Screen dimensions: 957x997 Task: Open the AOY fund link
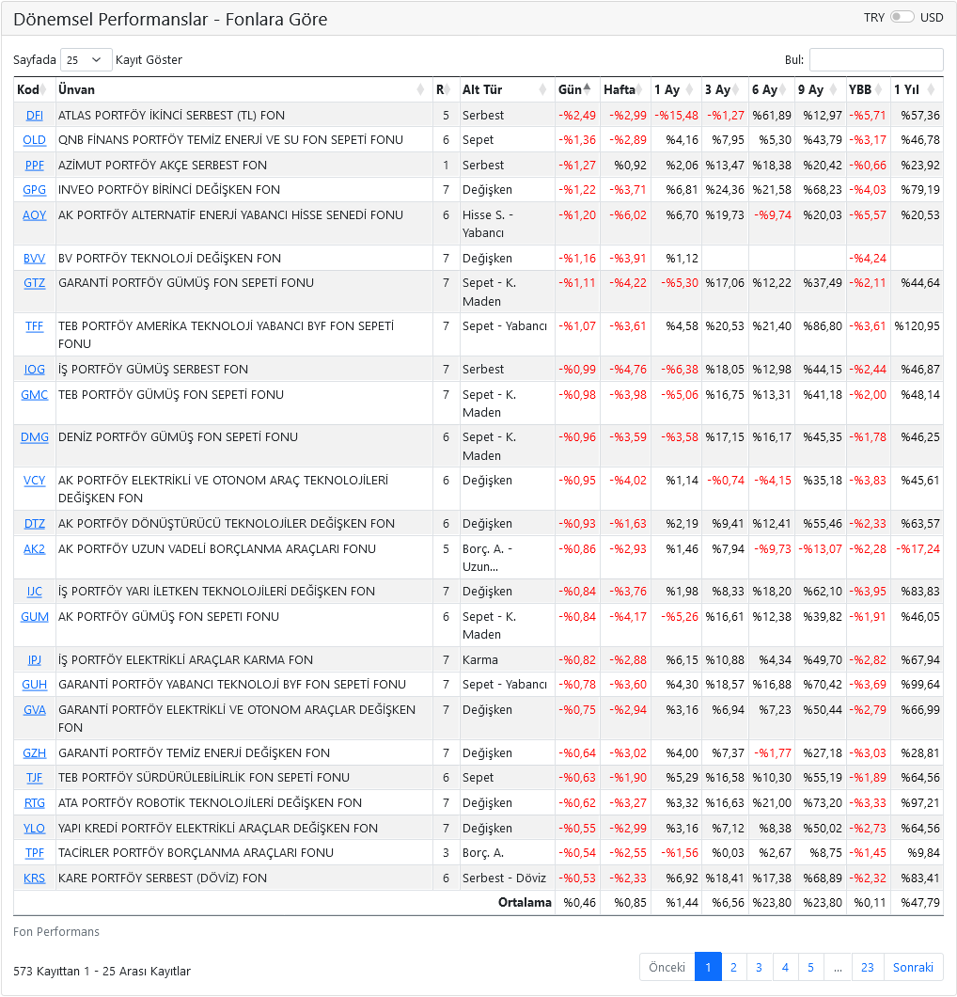pyautogui.click(x=35, y=214)
